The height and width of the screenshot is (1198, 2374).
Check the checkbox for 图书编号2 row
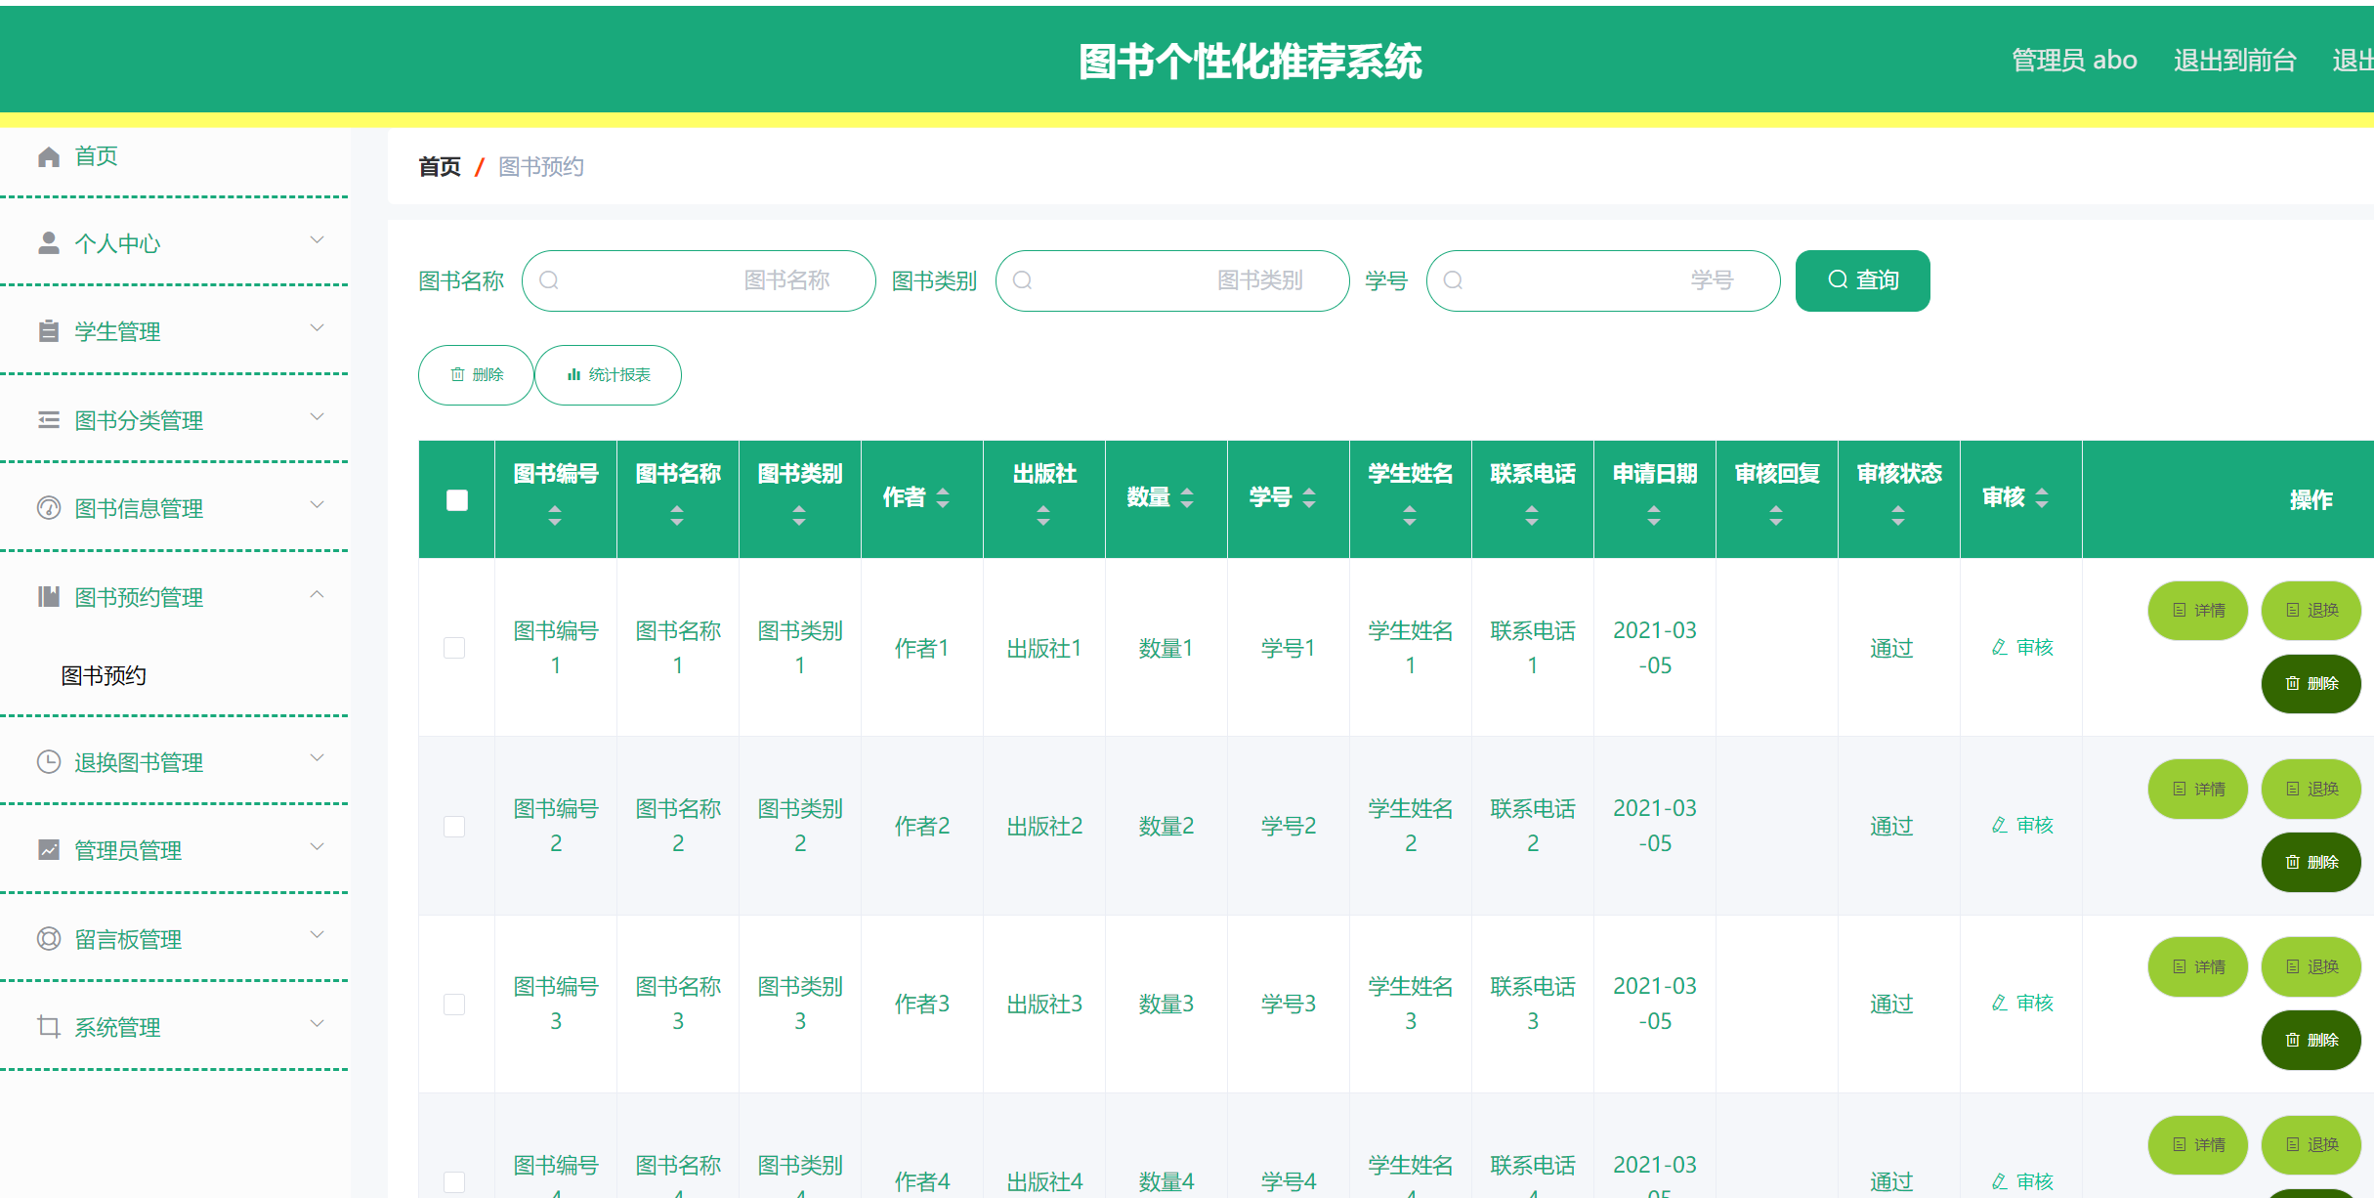[x=454, y=826]
